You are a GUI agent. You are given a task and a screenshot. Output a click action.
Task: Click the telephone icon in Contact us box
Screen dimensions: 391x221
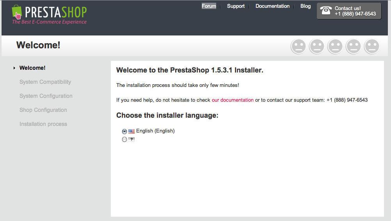[x=326, y=11]
